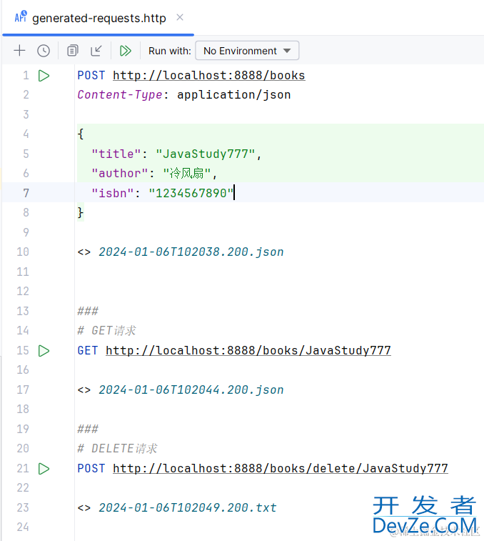Screen dimensions: 484x541
Task: Open the requests history clock icon
Action: click(x=44, y=51)
